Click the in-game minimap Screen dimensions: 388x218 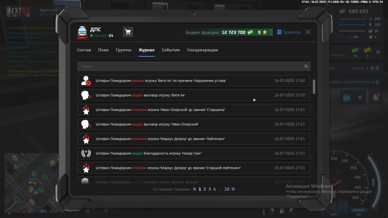coord(32,183)
